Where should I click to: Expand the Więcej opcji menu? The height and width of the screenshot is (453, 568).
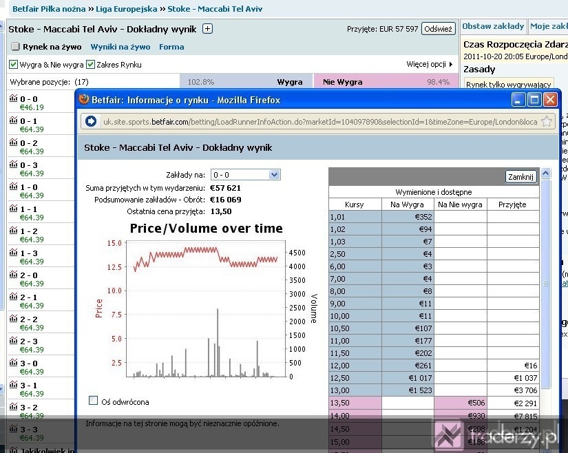point(429,64)
